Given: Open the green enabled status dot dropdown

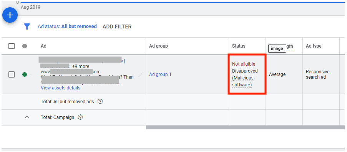Looking at the screenshot, I should 25,74.
